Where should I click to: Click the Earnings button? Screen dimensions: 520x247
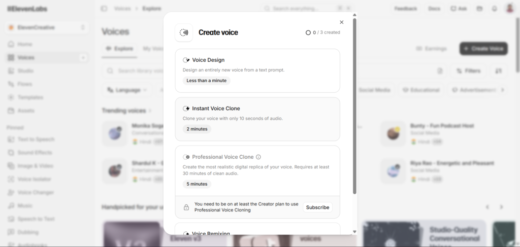pyautogui.click(x=432, y=49)
